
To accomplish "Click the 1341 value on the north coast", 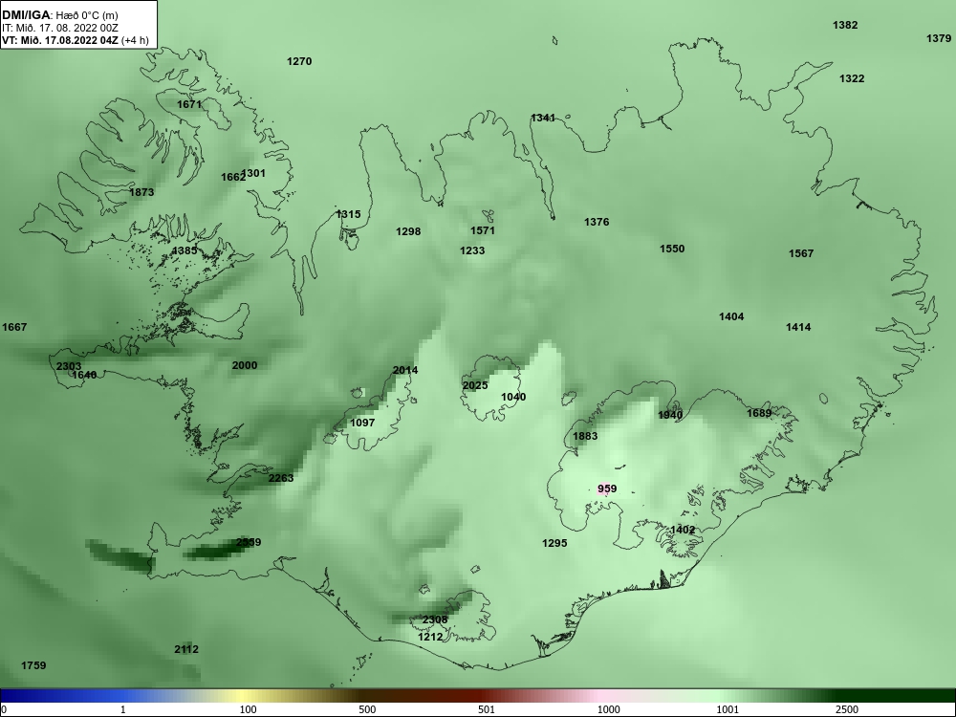I will point(543,119).
